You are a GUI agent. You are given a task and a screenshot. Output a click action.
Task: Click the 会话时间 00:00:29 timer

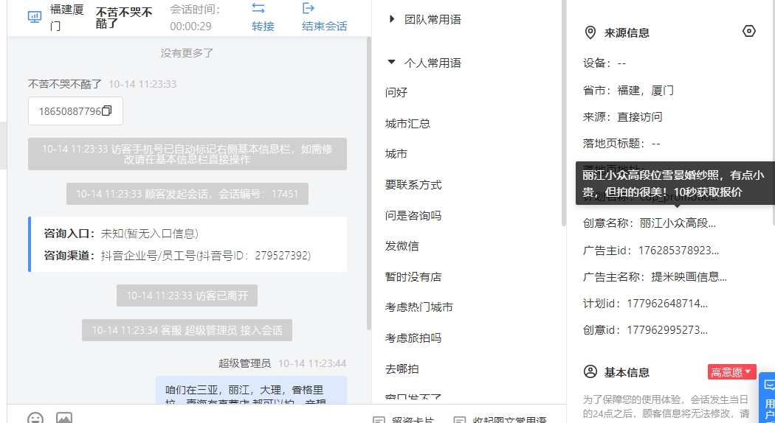pyautogui.click(x=195, y=18)
